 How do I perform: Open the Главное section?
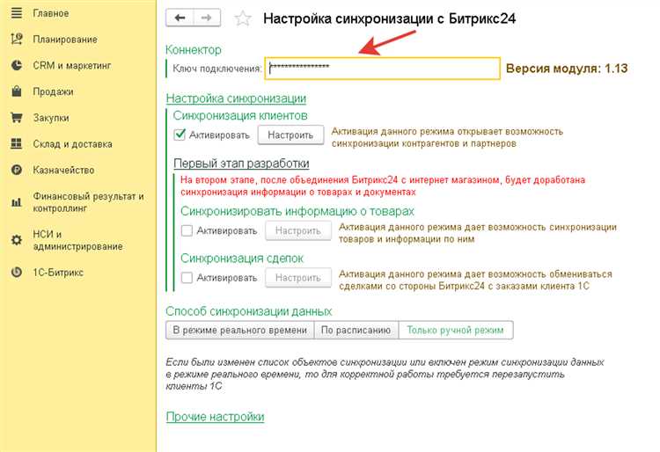click(50, 13)
